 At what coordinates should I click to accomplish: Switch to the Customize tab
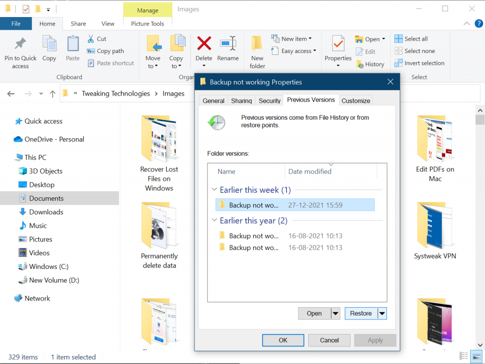(x=356, y=100)
